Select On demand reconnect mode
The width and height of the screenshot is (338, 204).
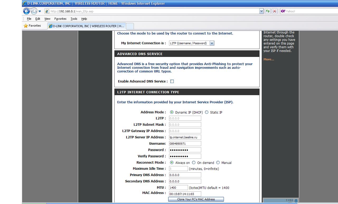tap(194, 163)
